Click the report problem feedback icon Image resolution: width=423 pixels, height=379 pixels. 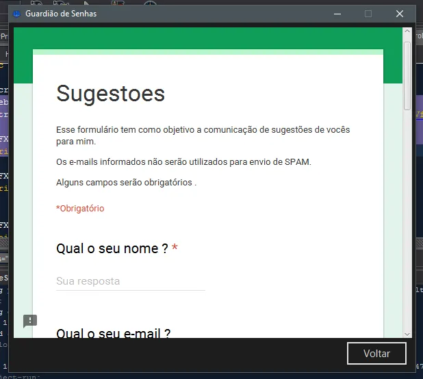[x=30, y=321]
